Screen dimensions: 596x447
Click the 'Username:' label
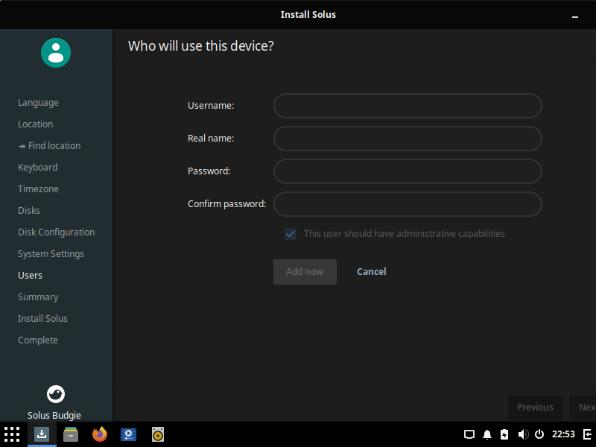(211, 106)
